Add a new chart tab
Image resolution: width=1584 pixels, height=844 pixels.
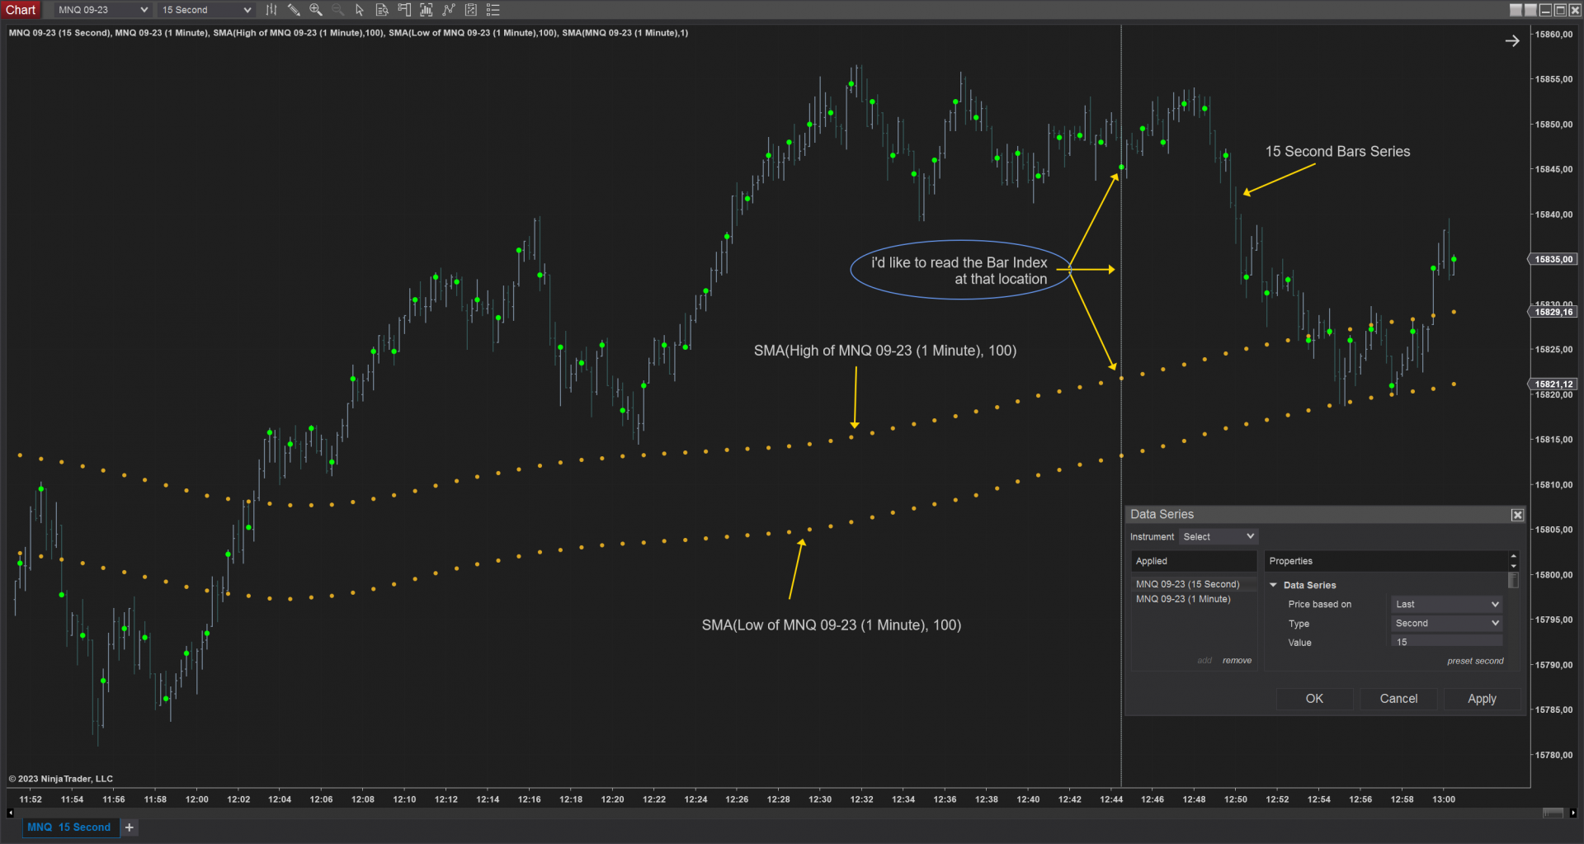pyautogui.click(x=130, y=827)
